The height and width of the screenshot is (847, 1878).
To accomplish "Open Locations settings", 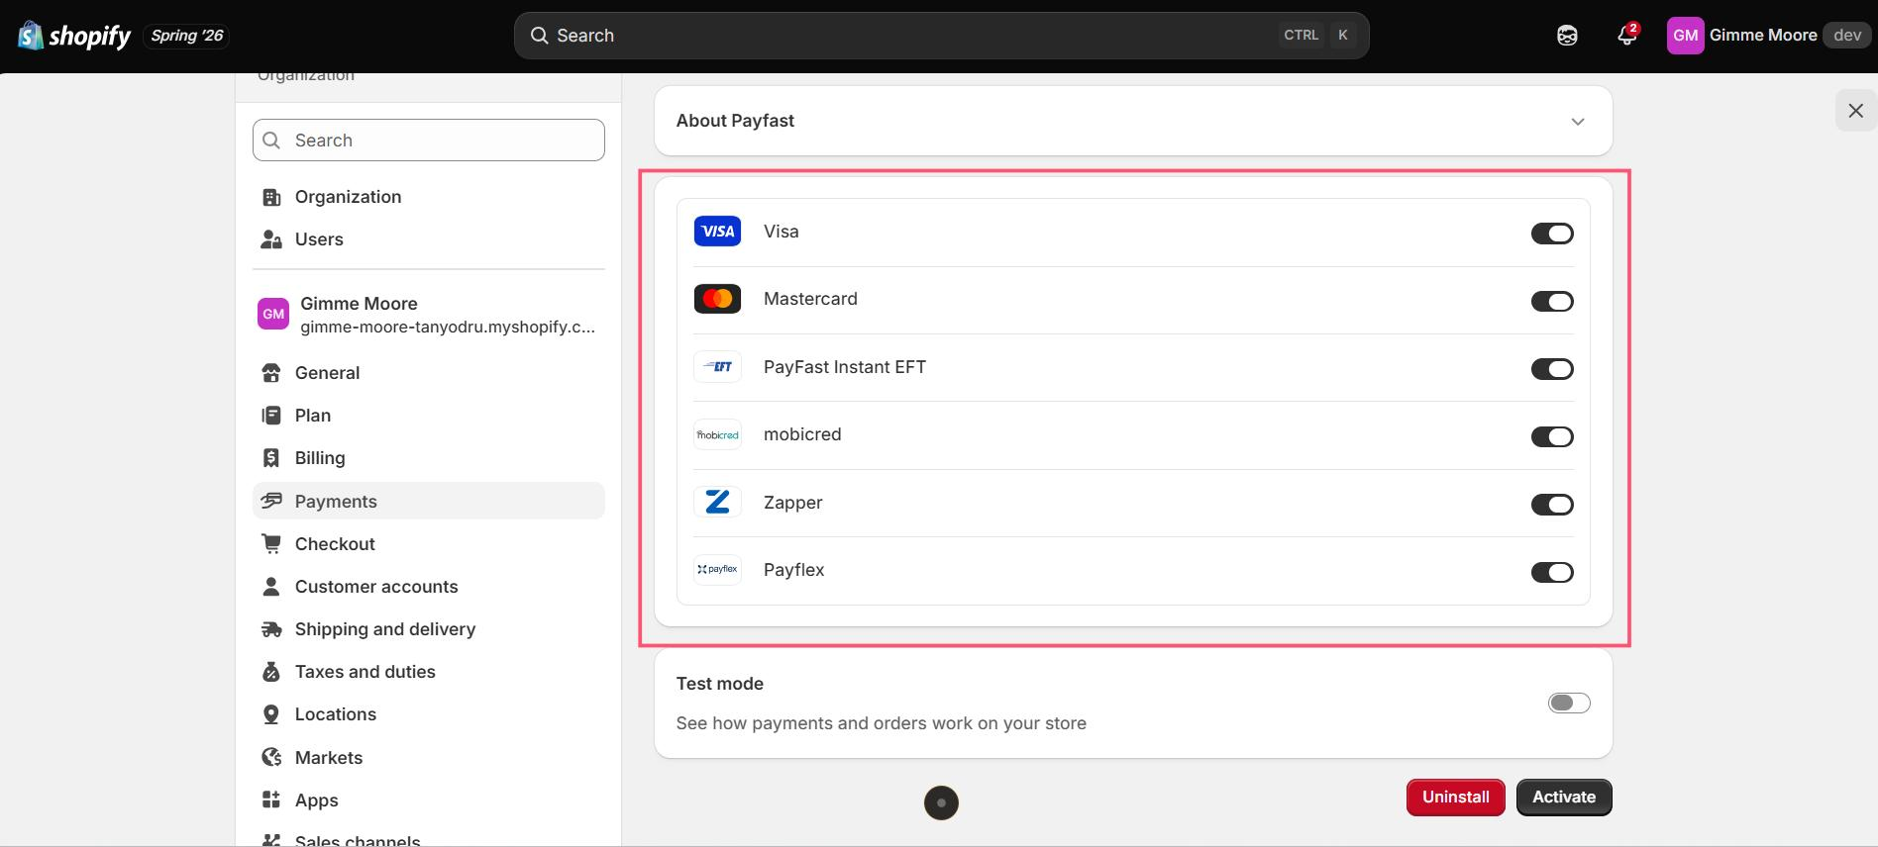I will [429, 714].
